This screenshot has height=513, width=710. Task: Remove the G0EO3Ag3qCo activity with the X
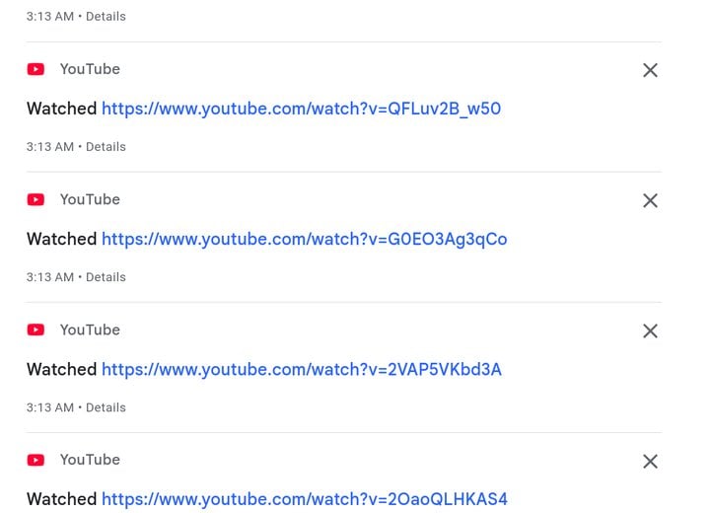pyautogui.click(x=650, y=200)
